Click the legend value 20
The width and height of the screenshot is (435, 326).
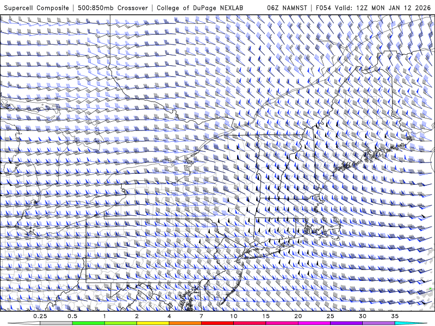coord(298,316)
